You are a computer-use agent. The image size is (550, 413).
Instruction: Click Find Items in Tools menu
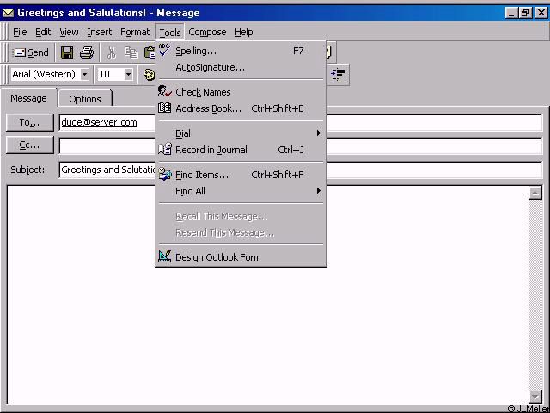[x=202, y=175]
